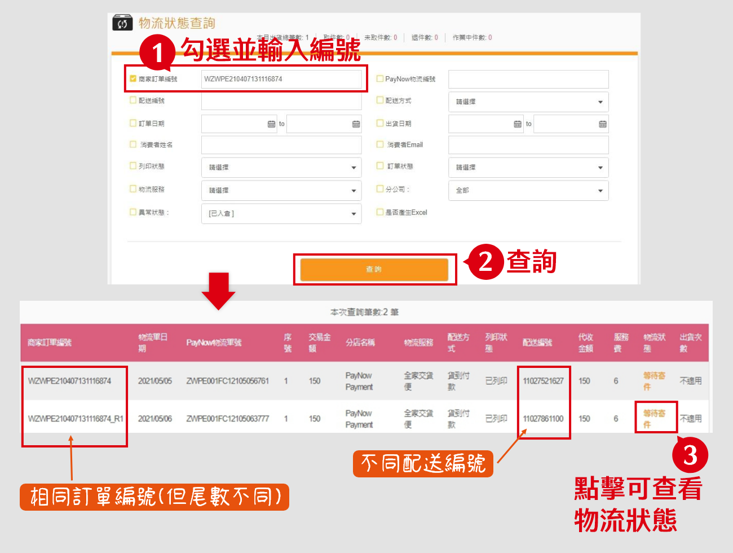Click the 配送編號 column header
Image resolution: width=733 pixels, height=553 pixels.
pyautogui.click(x=537, y=343)
